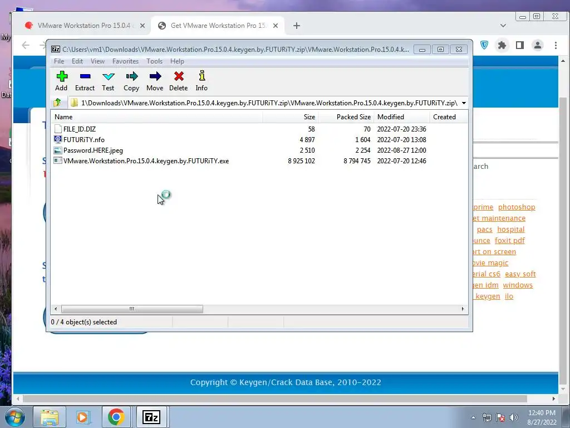
Task: Click Action Center flag tray icon
Action: [x=500, y=417]
